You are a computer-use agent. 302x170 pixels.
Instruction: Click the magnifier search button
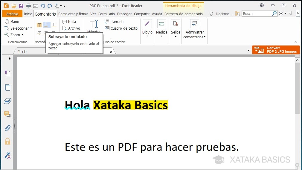pyautogui.click(x=274, y=13)
